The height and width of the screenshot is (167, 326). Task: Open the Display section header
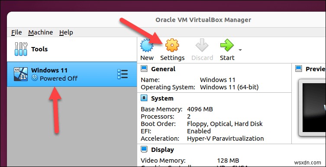tap(162, 150)
